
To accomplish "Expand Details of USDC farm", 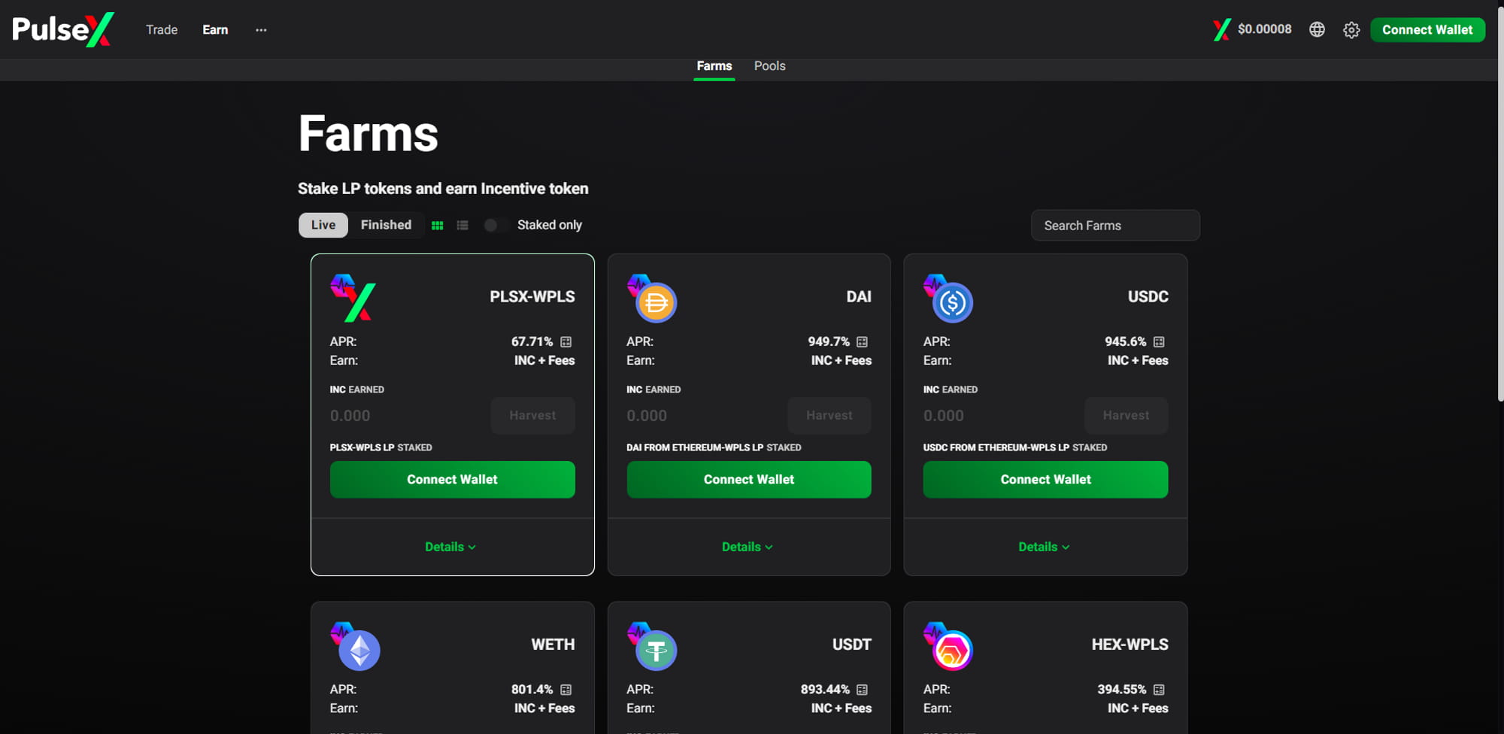I will coord(1044,547).
